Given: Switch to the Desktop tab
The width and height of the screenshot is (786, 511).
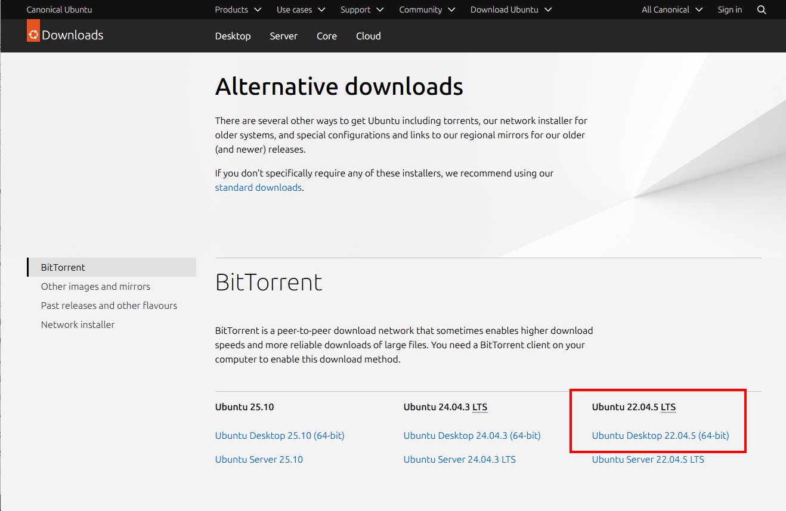Looking at the screenshot, I should pyautogui.click(x=233, y=36).
